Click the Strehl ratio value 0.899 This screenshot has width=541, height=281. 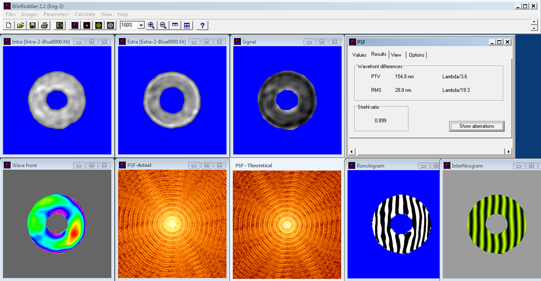click(380, 120)
